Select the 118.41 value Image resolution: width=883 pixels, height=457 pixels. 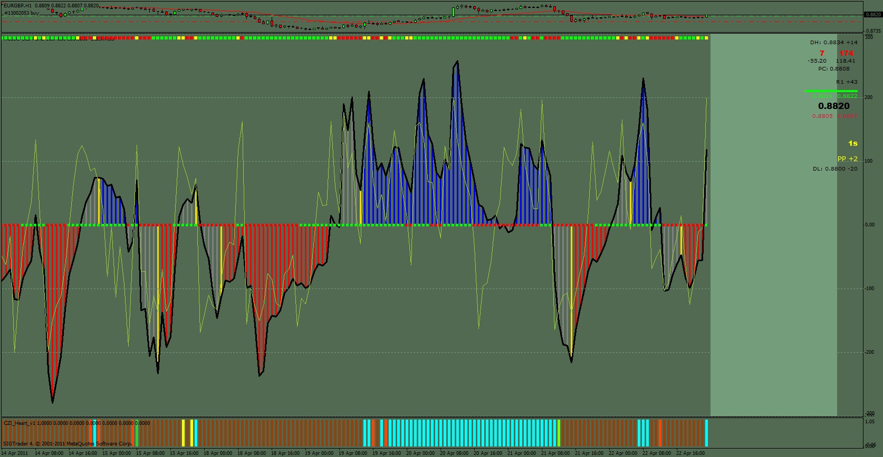tap(846, 61)
